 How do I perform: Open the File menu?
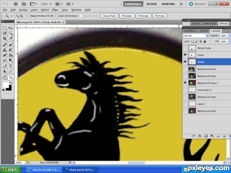(5, 10)
